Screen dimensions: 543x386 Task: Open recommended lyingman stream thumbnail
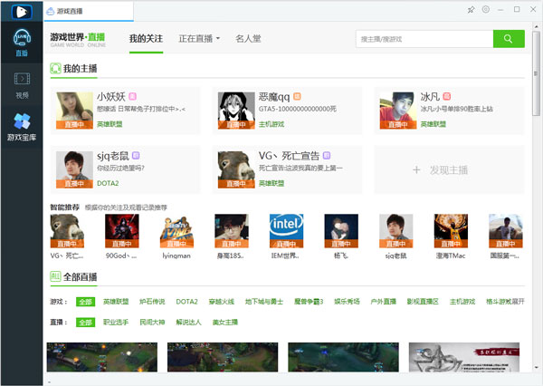pyautogui.click(x=176, y=231)
